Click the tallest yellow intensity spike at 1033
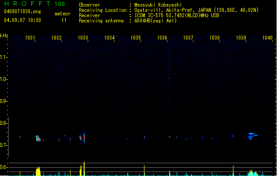 pos(84,169)
